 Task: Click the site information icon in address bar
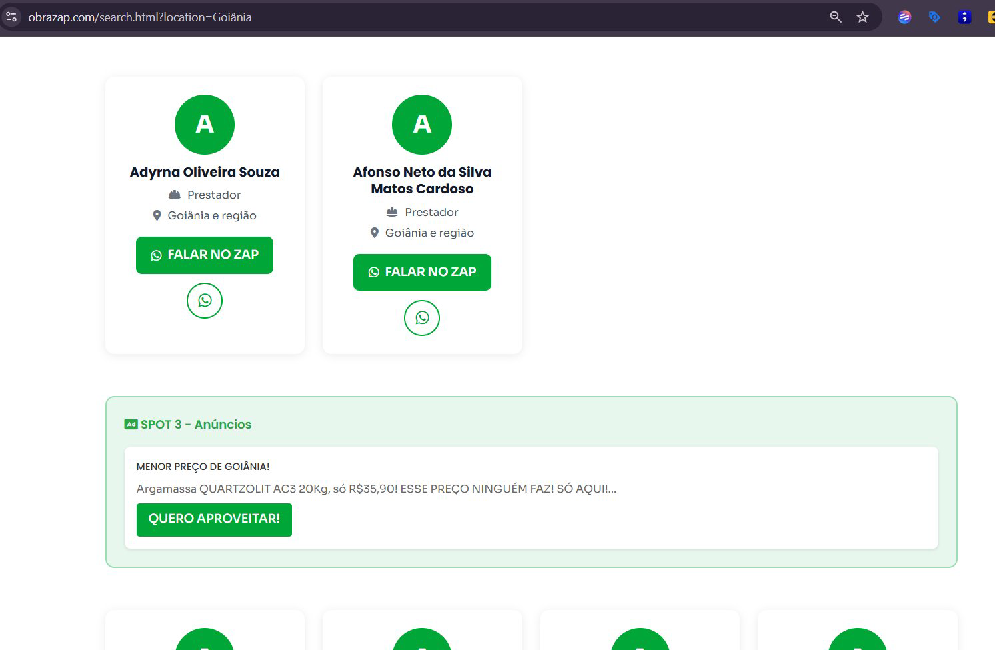tap(11, 17)
